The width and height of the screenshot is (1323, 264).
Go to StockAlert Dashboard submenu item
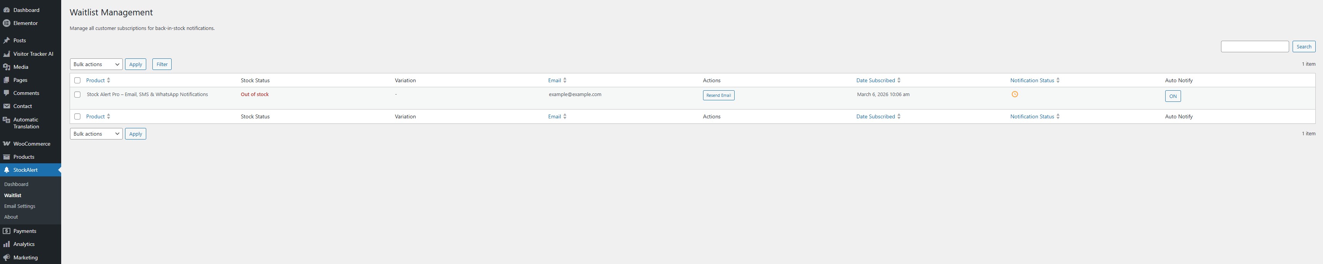(x=16, y=184)
